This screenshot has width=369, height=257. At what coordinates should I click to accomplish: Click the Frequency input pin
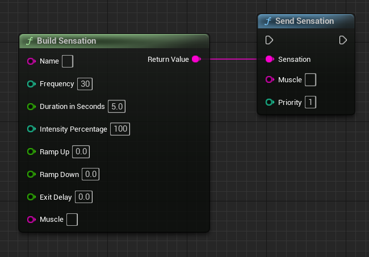click(31, 84)
